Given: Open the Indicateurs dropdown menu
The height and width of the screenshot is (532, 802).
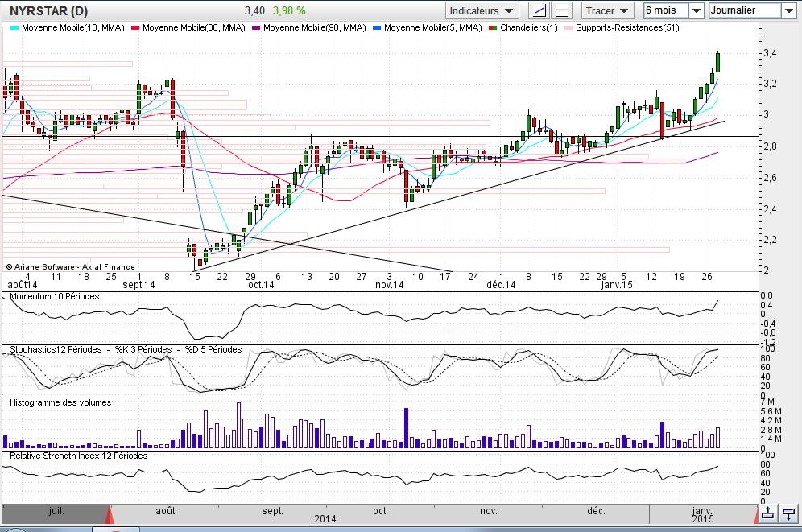Looking at the screenshot, I should point(482,10).
